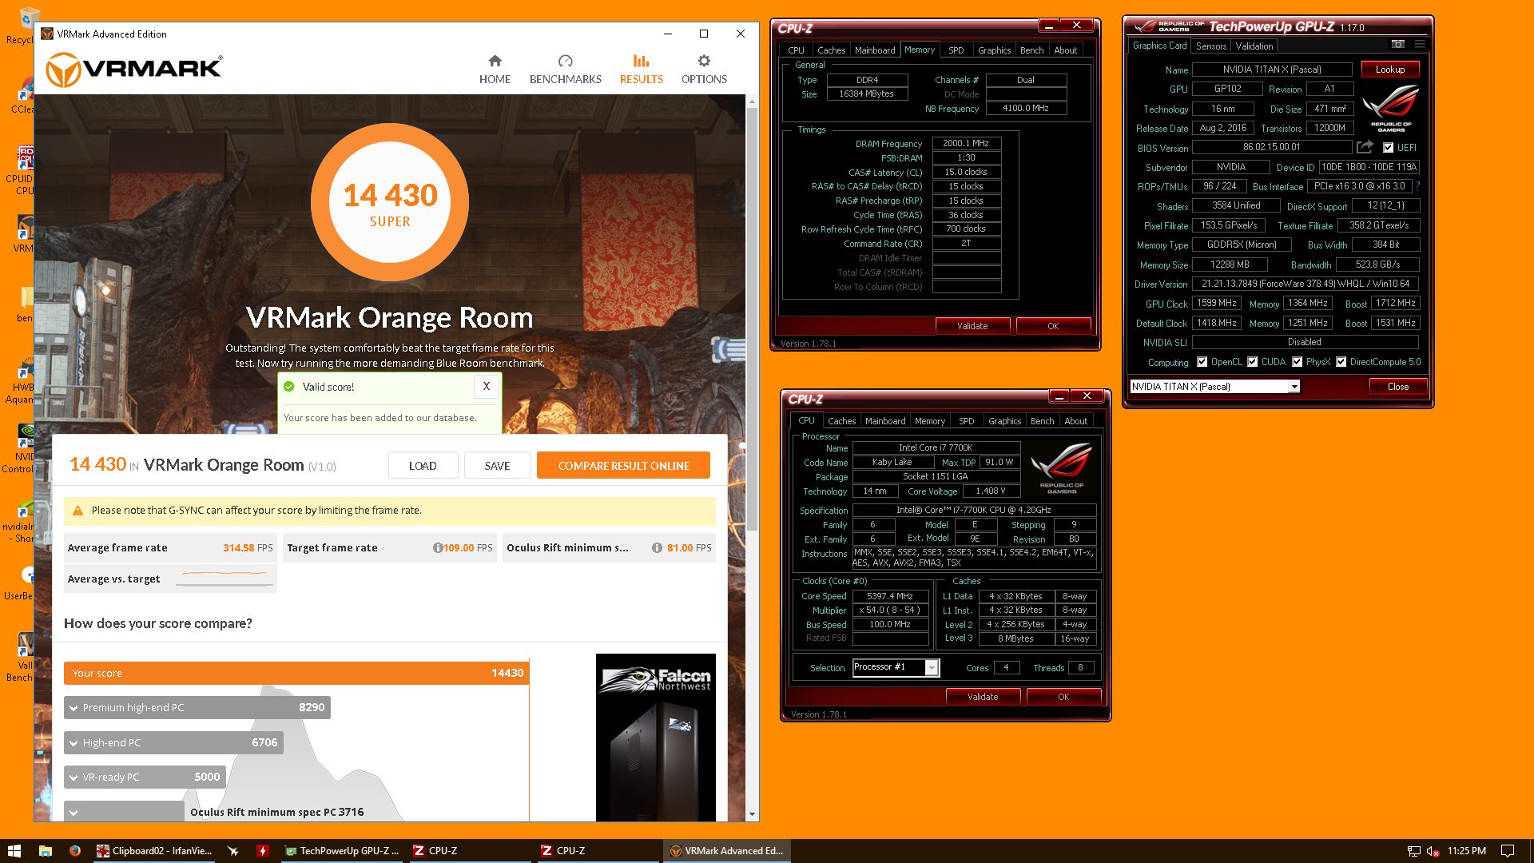Open the VRMark HOME page icon

495,61
